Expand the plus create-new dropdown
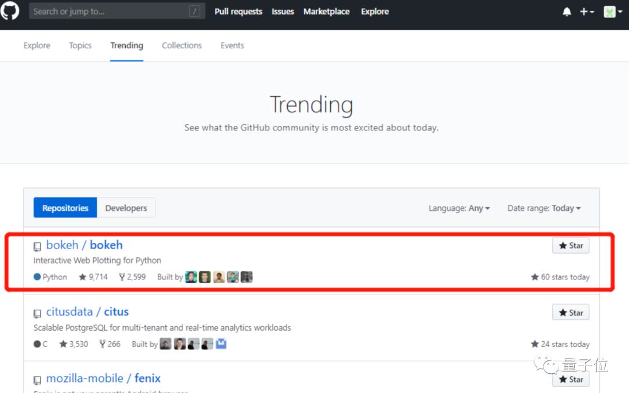629x393 pixels. pos(587,12)
